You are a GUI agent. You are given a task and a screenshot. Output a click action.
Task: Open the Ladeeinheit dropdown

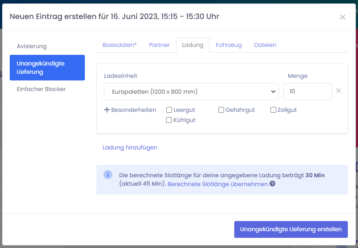point(191,92)
